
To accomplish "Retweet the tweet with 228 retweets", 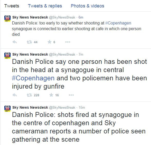I will tap(29, 95).
